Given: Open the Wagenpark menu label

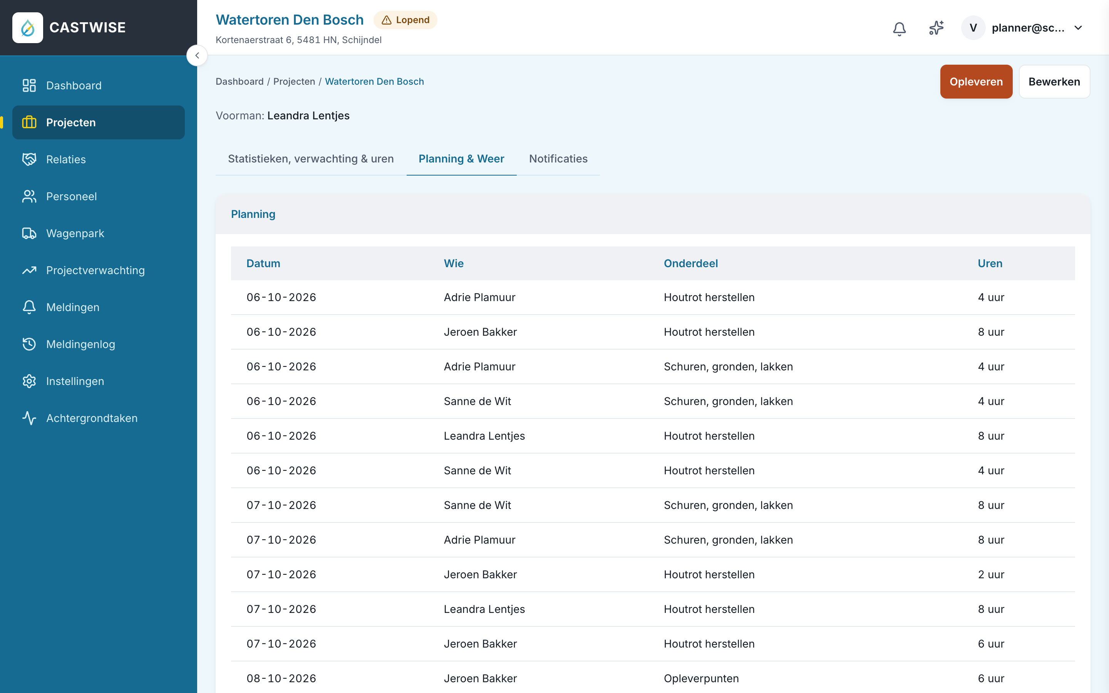Looking at the screenshot, I should (75, 233).
